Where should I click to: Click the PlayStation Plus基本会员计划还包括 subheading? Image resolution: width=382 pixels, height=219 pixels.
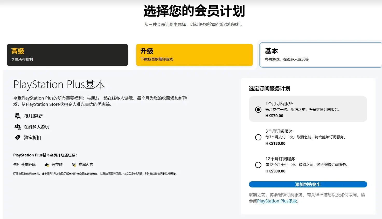tap(45, 155)
